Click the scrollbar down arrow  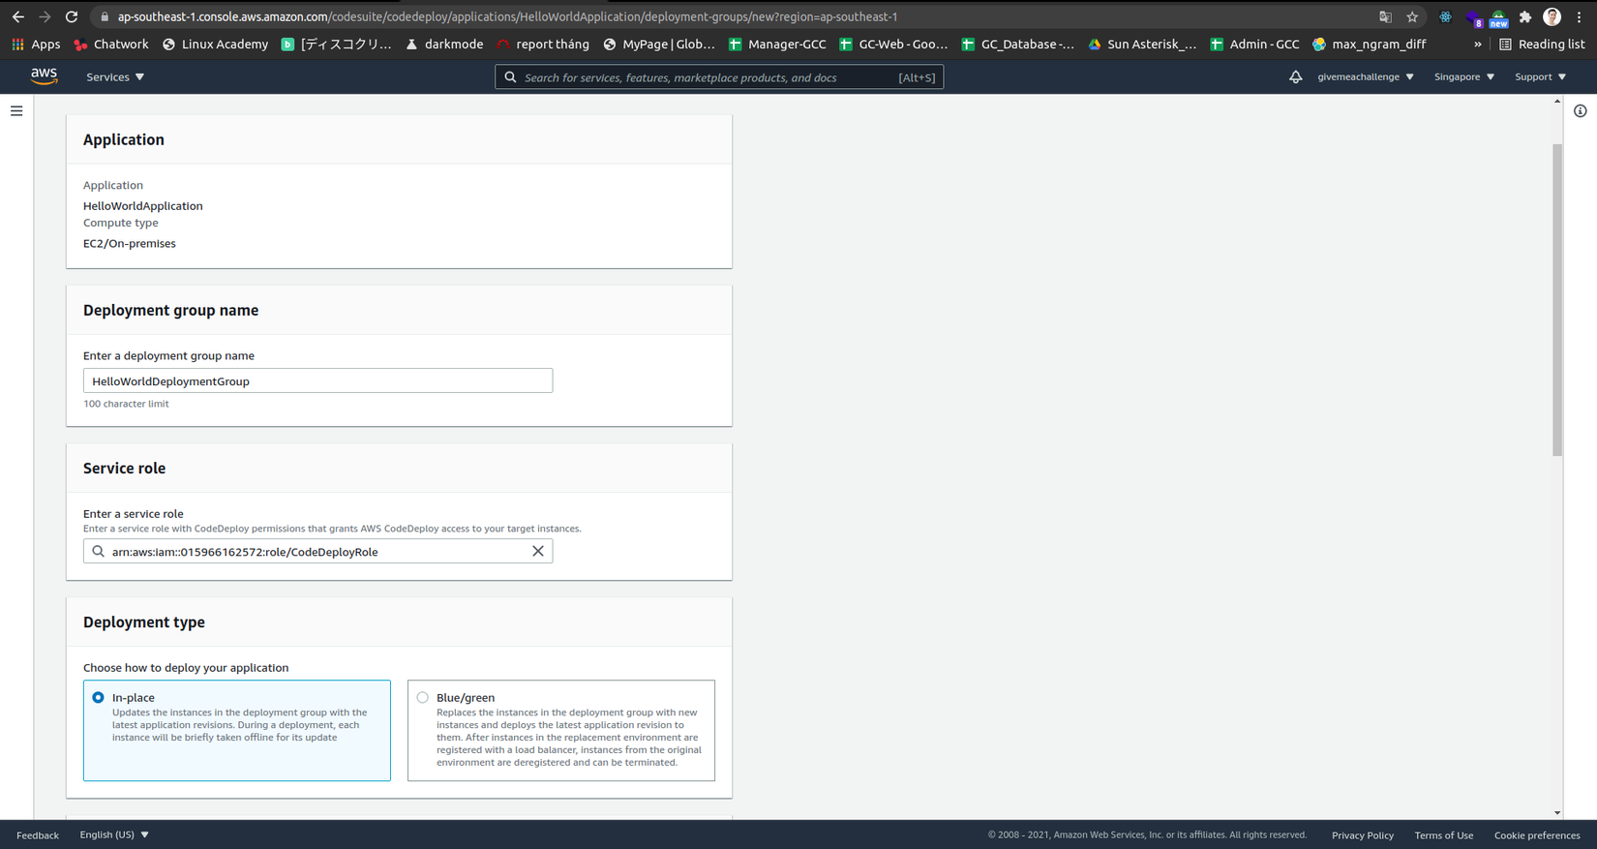pyautogui.click(x=1557, y=813)
